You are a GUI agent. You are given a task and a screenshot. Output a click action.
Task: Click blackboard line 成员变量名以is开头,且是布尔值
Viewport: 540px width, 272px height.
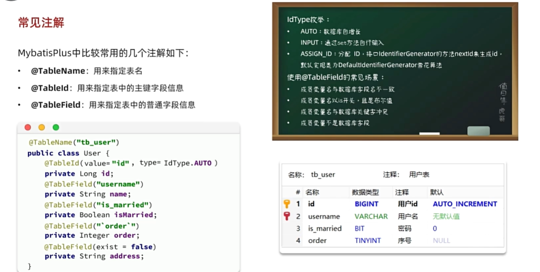[x=346, y=100]
